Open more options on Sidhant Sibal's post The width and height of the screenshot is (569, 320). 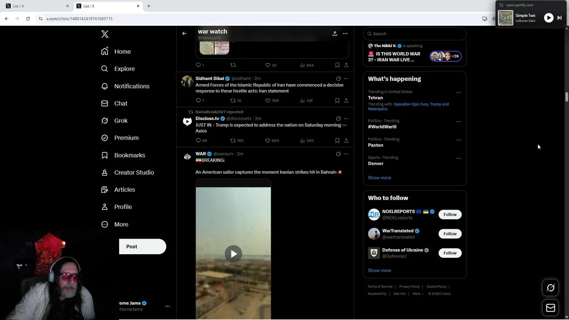click(346, 79)
